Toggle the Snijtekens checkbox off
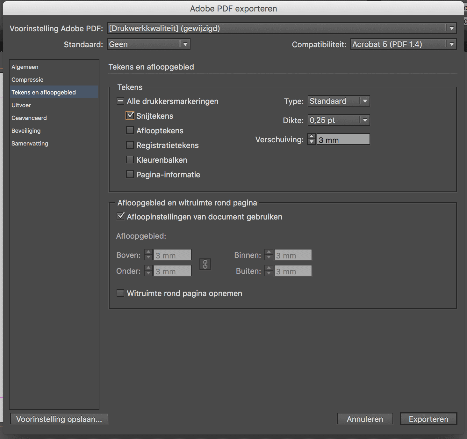 tap(130, 115)
